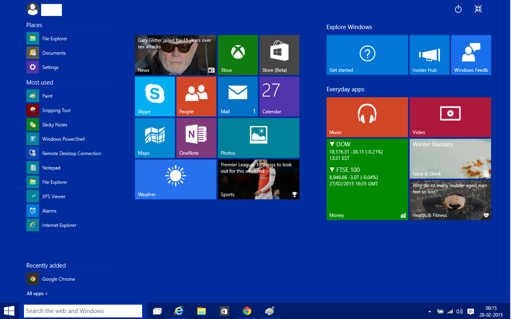Click the Everyday apps group heading
This screenshot has width=511, height=319.
click(345, 89)
